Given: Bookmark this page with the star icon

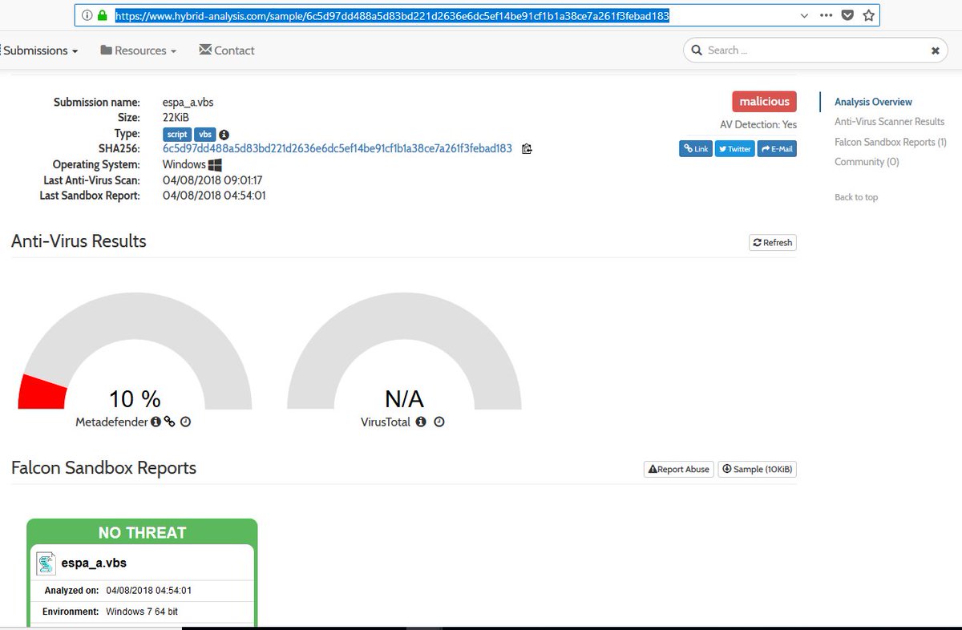Looking at the screenshot, I should [868, 15].
